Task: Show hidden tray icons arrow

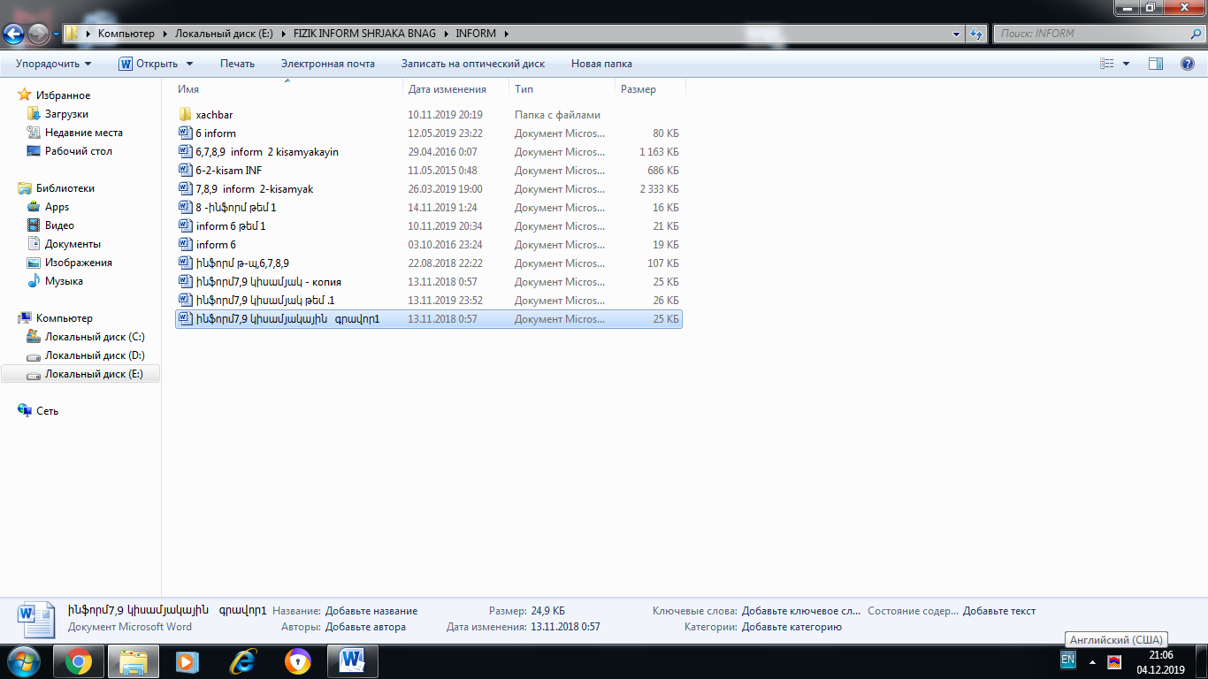Action: pyautogui.click(x=1092, y=660)
